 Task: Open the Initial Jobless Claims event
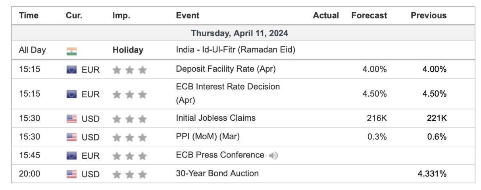[x=215, y=118]
